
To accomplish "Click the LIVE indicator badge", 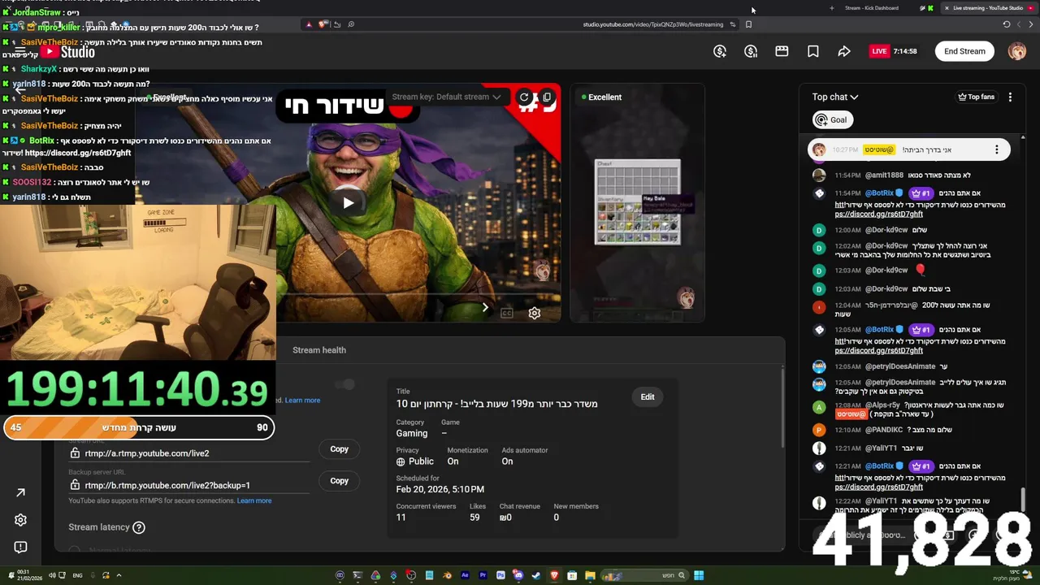I will [879, 51].
